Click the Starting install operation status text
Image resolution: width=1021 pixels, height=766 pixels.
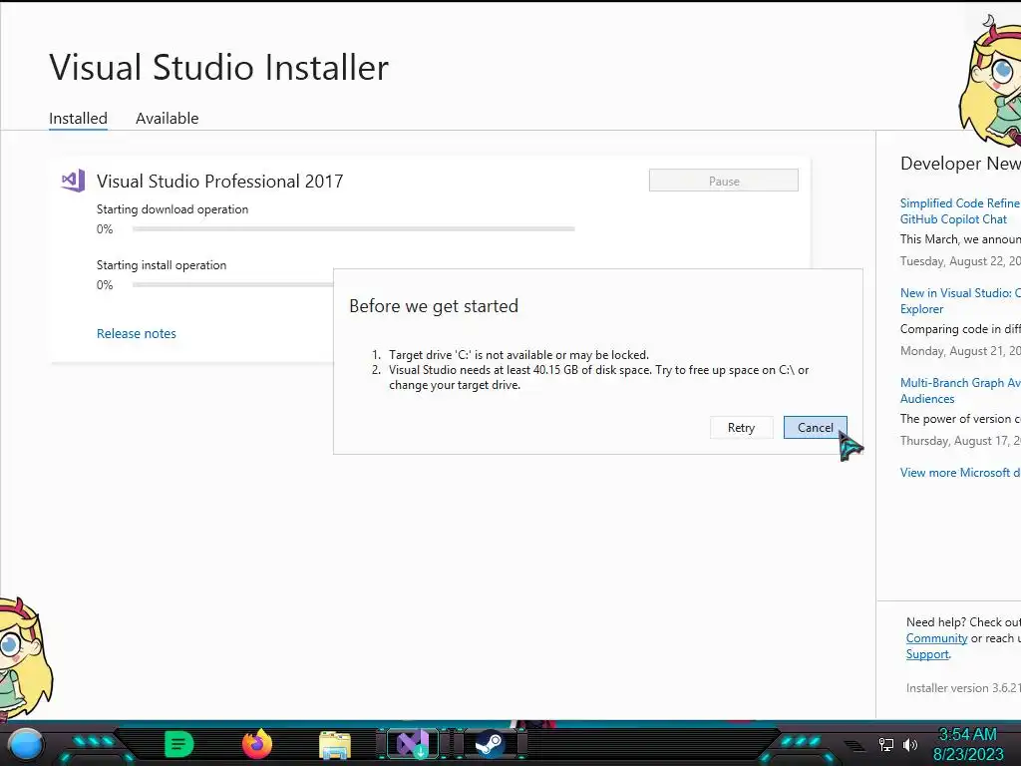pos(162,265)
